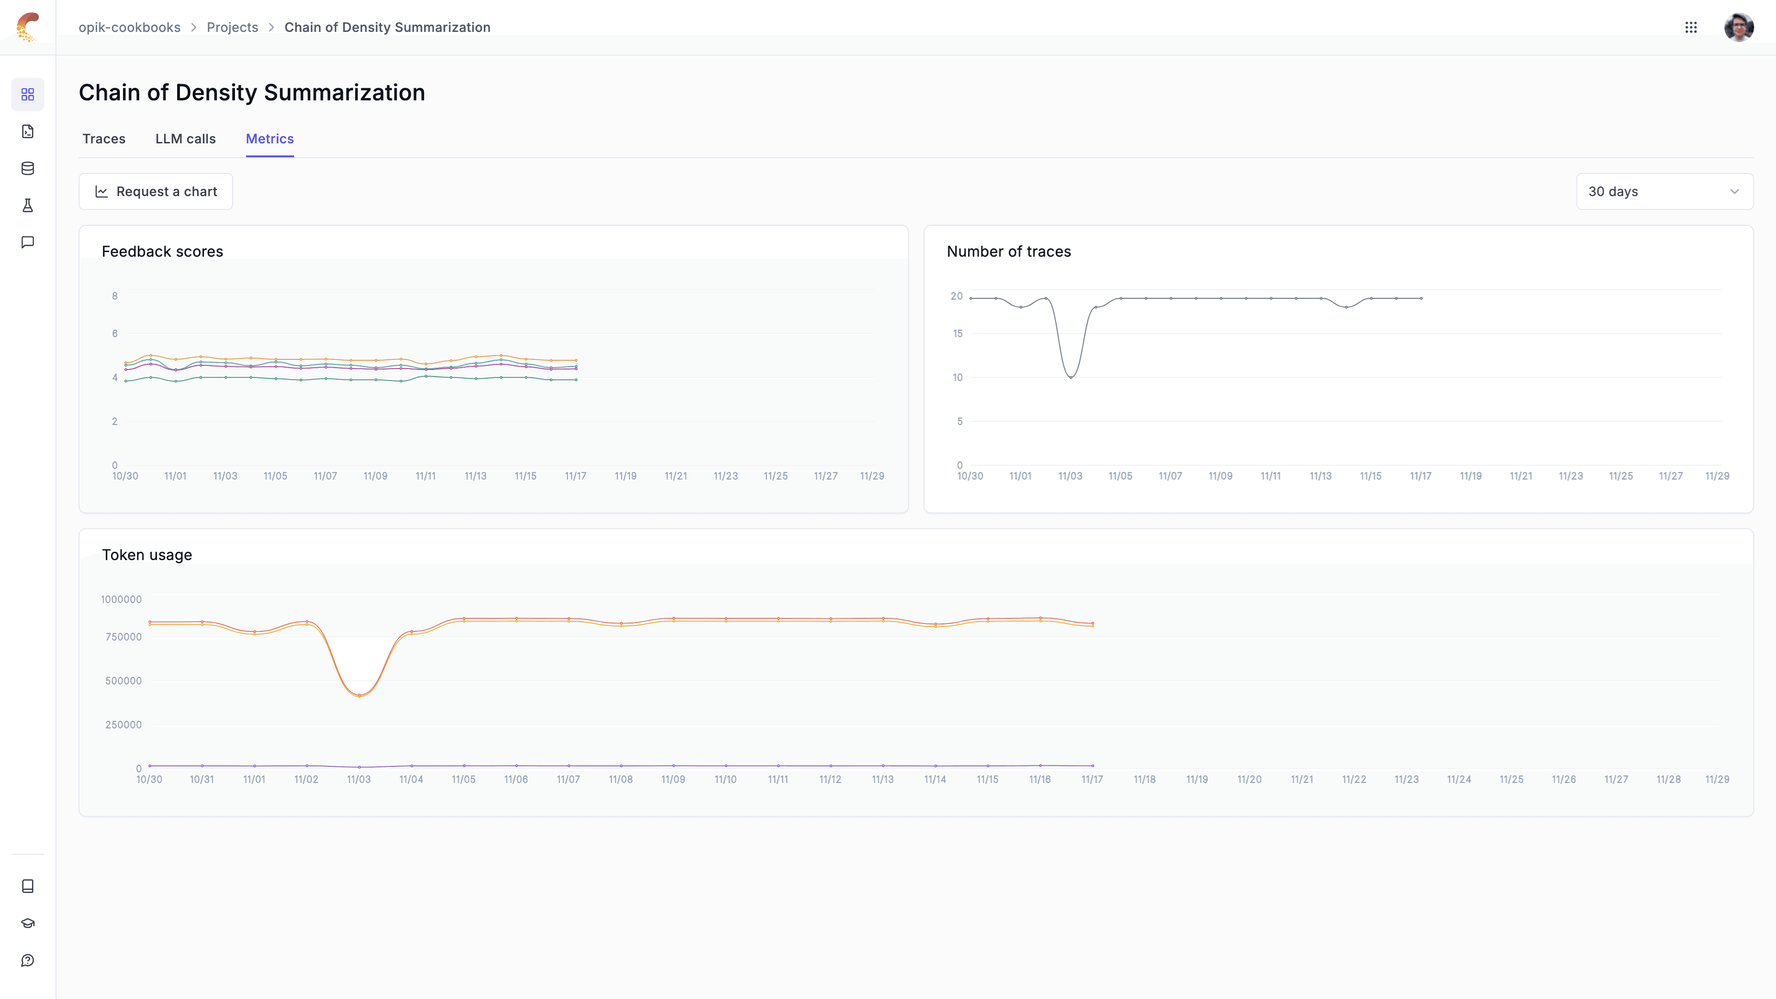
Task: Click the 30 days dropdown chevron
Action: [x=1734, y=191]
